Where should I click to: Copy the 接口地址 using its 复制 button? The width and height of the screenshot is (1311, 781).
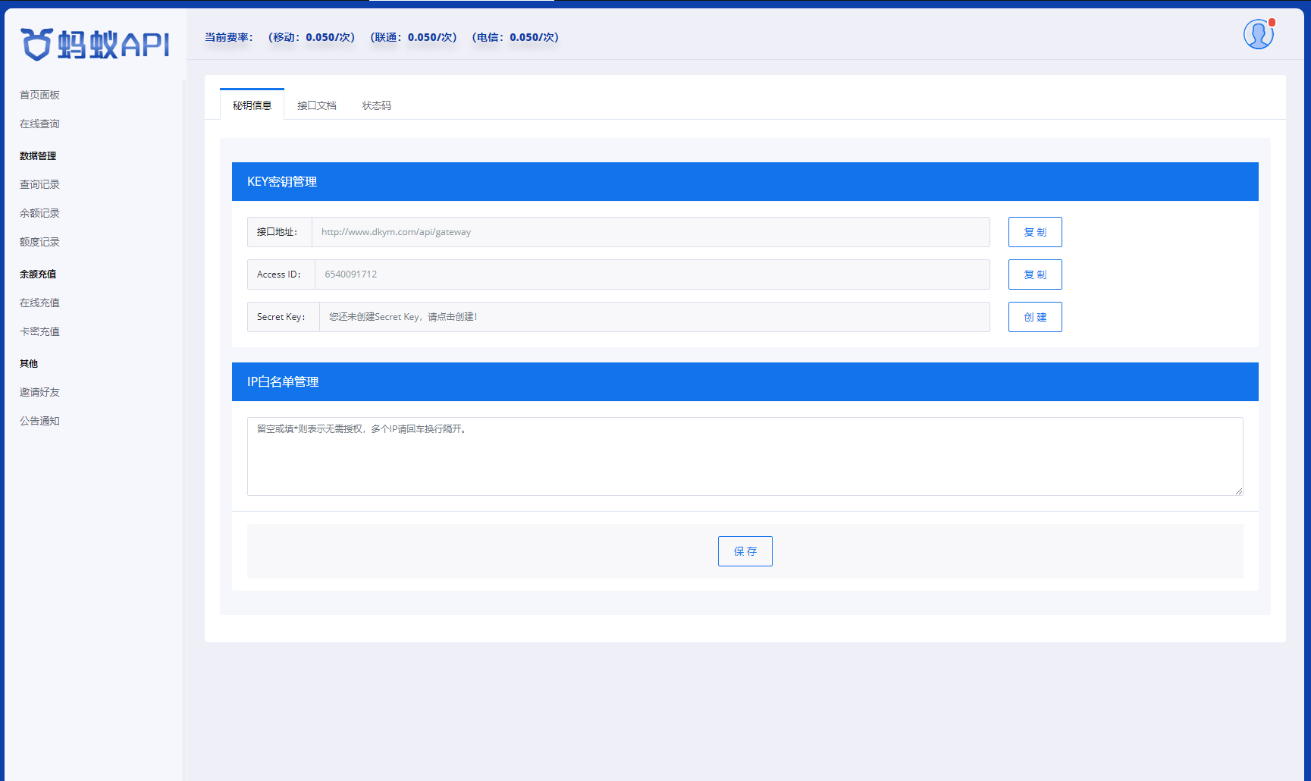pos(1034,232)
